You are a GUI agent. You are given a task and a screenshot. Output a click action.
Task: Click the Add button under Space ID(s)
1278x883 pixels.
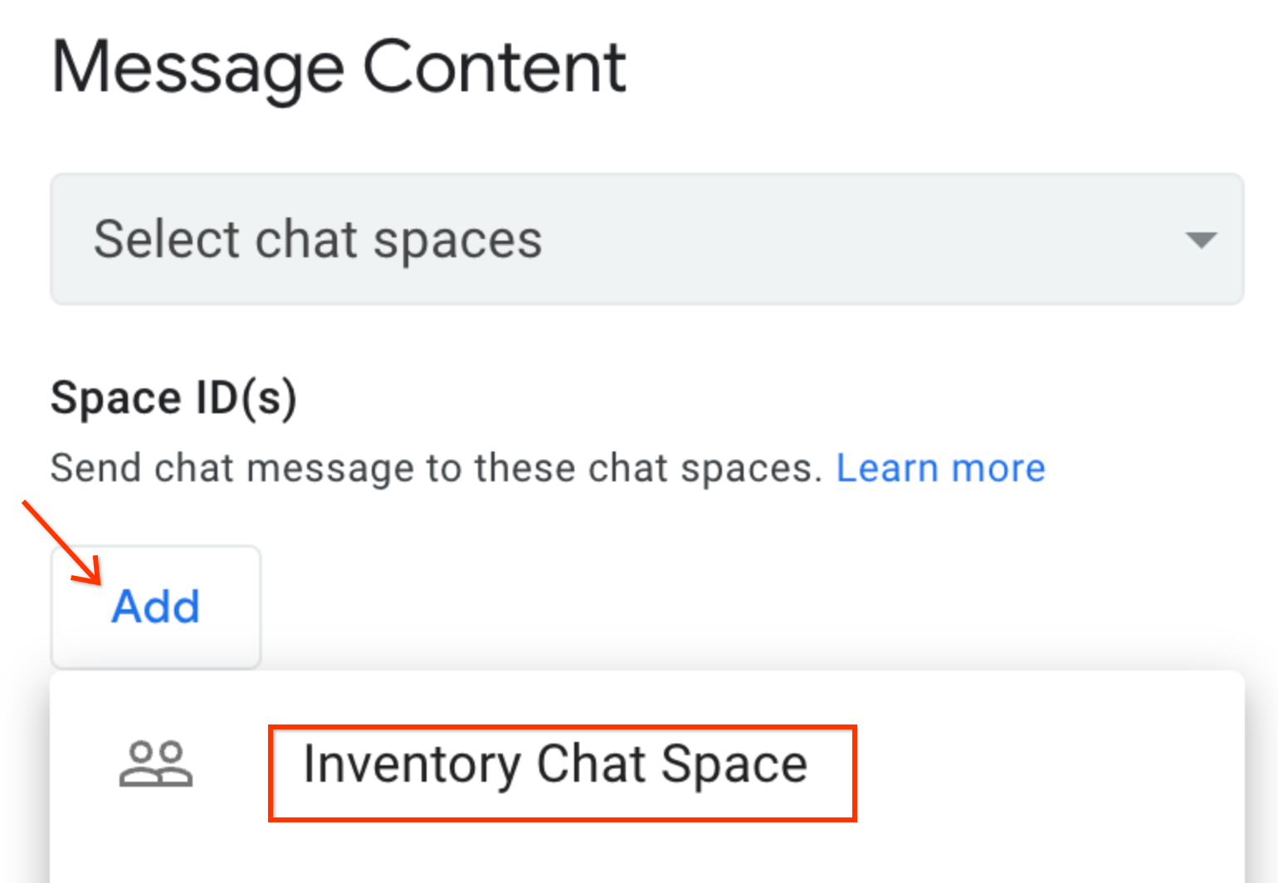click(156, 607)
